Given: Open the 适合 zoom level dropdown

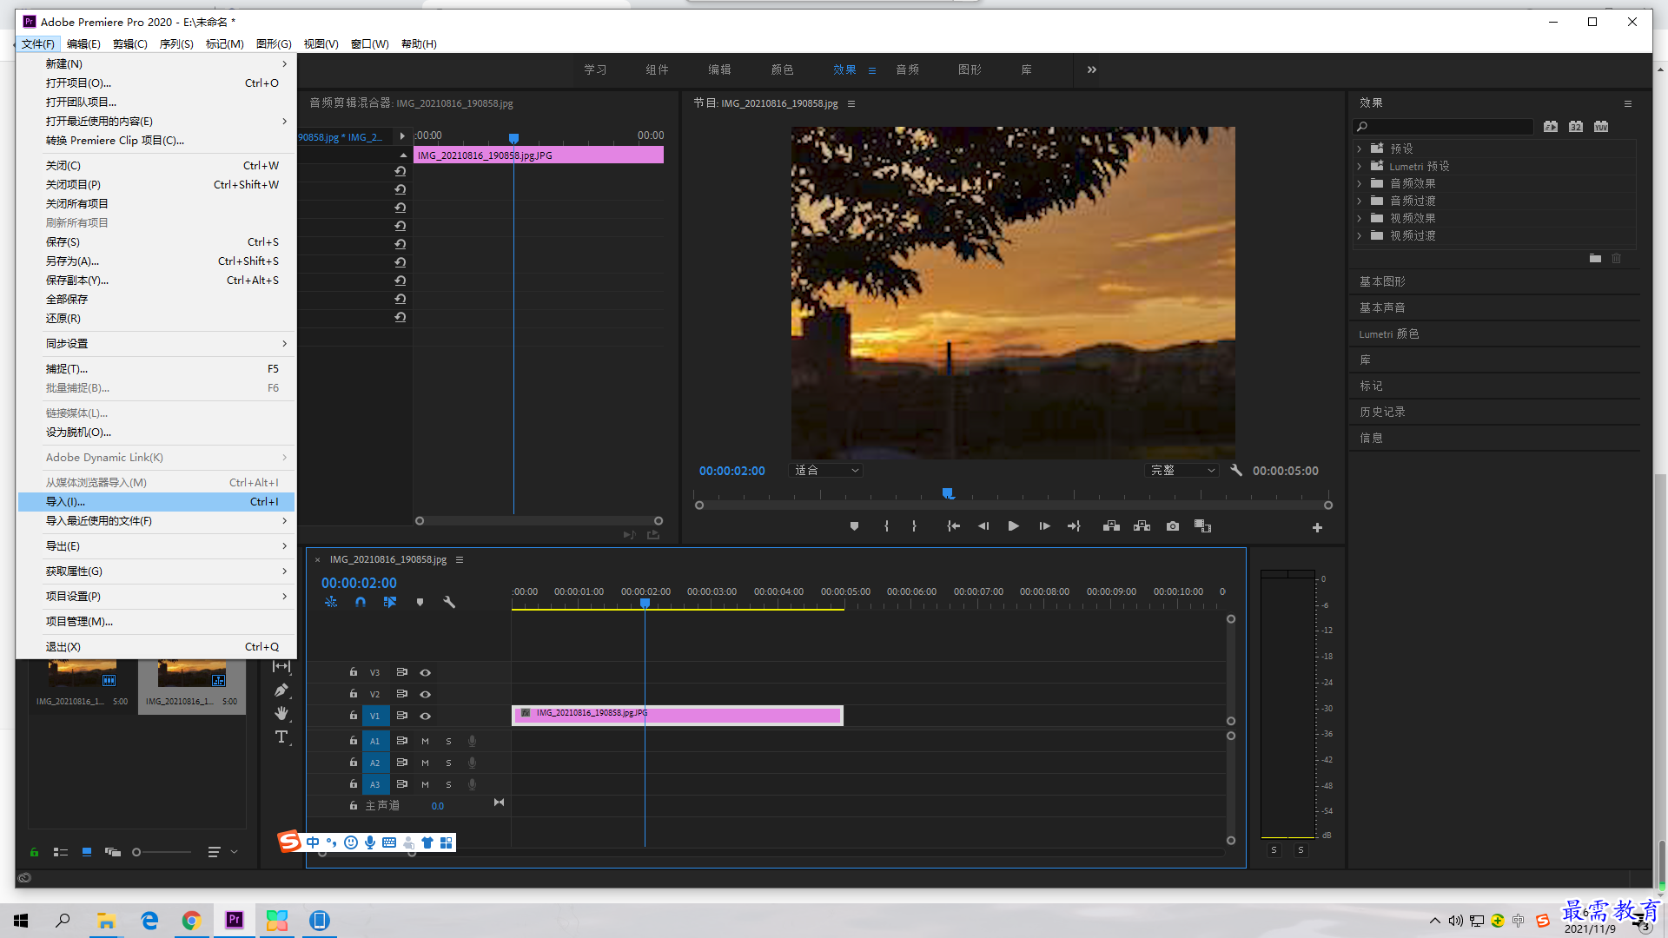Looking at the screenshot, I should [x=826, y=470].
